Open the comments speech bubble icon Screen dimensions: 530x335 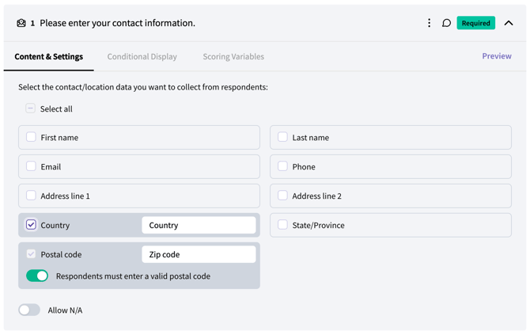(446, 23)
